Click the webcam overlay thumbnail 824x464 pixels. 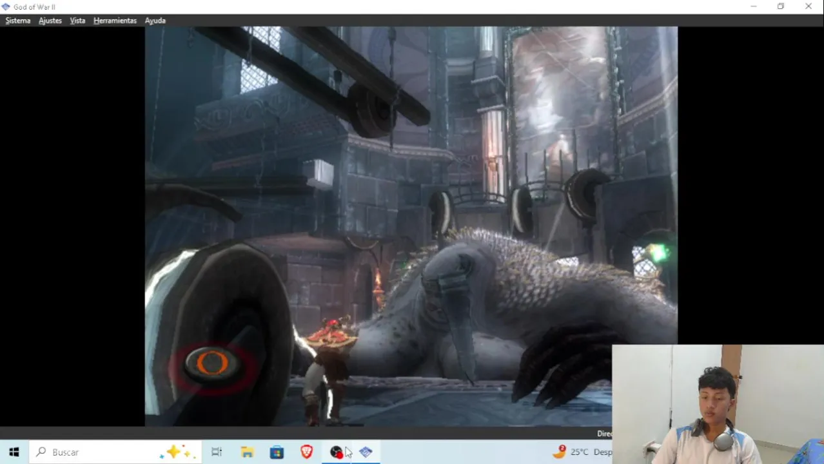click(x=718, y=405)
